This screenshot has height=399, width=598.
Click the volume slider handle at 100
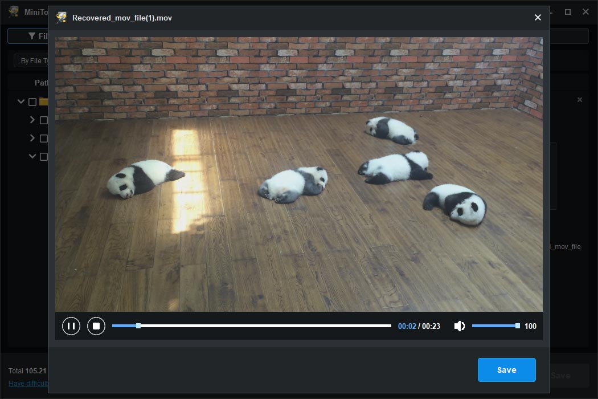(x=518, y=325)
